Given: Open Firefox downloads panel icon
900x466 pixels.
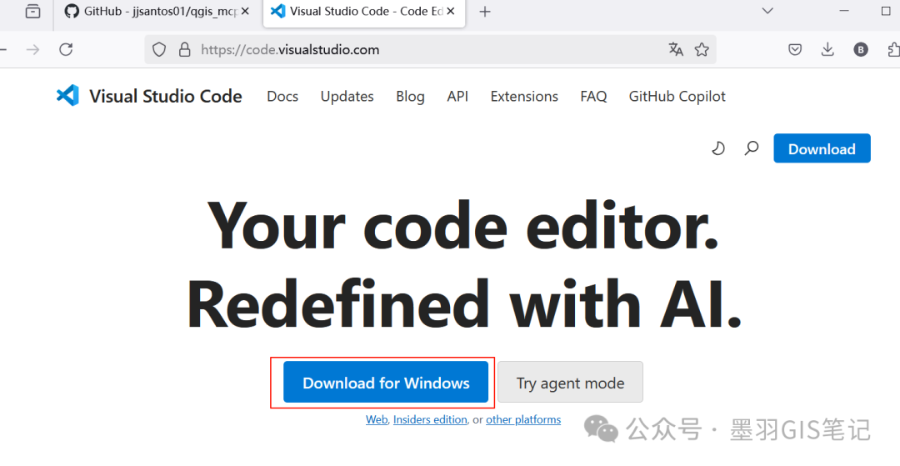Looking at the screenshot, I should [x=827, y=49].
